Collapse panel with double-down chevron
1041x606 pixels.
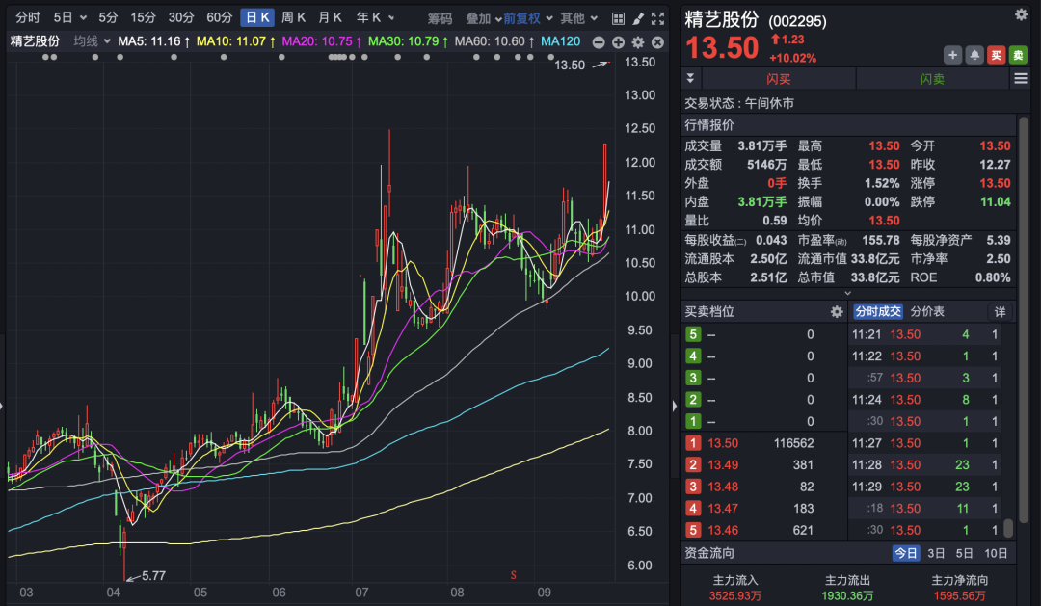(x=690, y=77)
